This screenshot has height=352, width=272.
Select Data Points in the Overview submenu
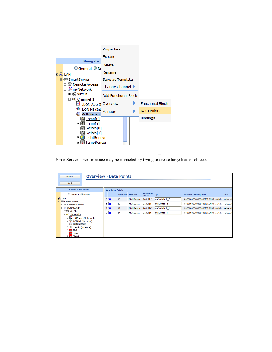pyautogui.click(x=155, y=111)
